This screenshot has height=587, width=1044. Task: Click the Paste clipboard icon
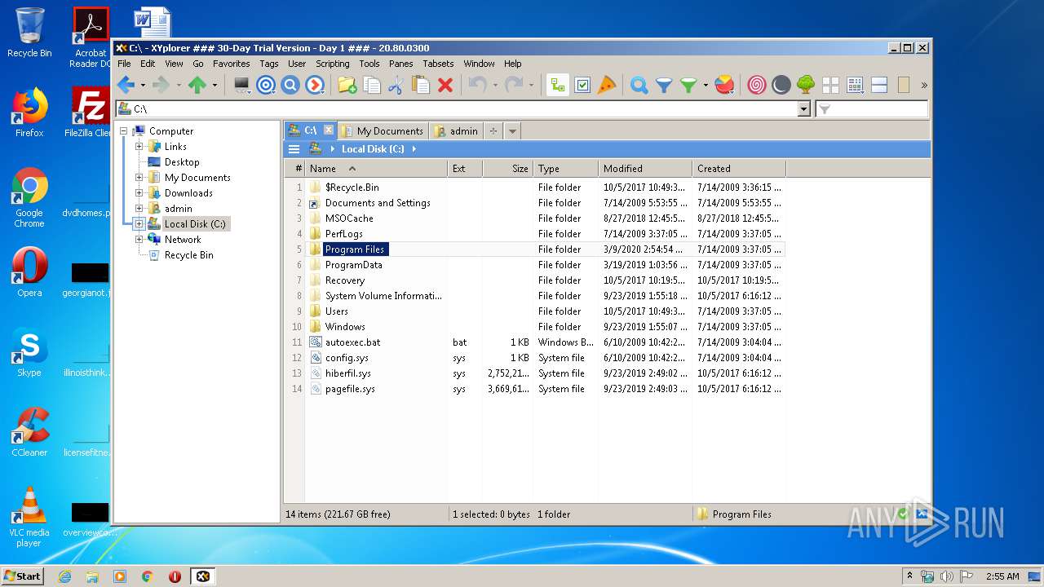(x=421, y=85)
